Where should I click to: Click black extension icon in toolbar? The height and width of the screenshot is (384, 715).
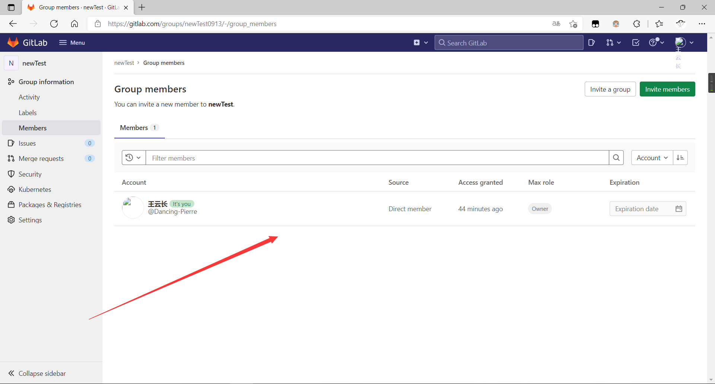tap(595, 24)
